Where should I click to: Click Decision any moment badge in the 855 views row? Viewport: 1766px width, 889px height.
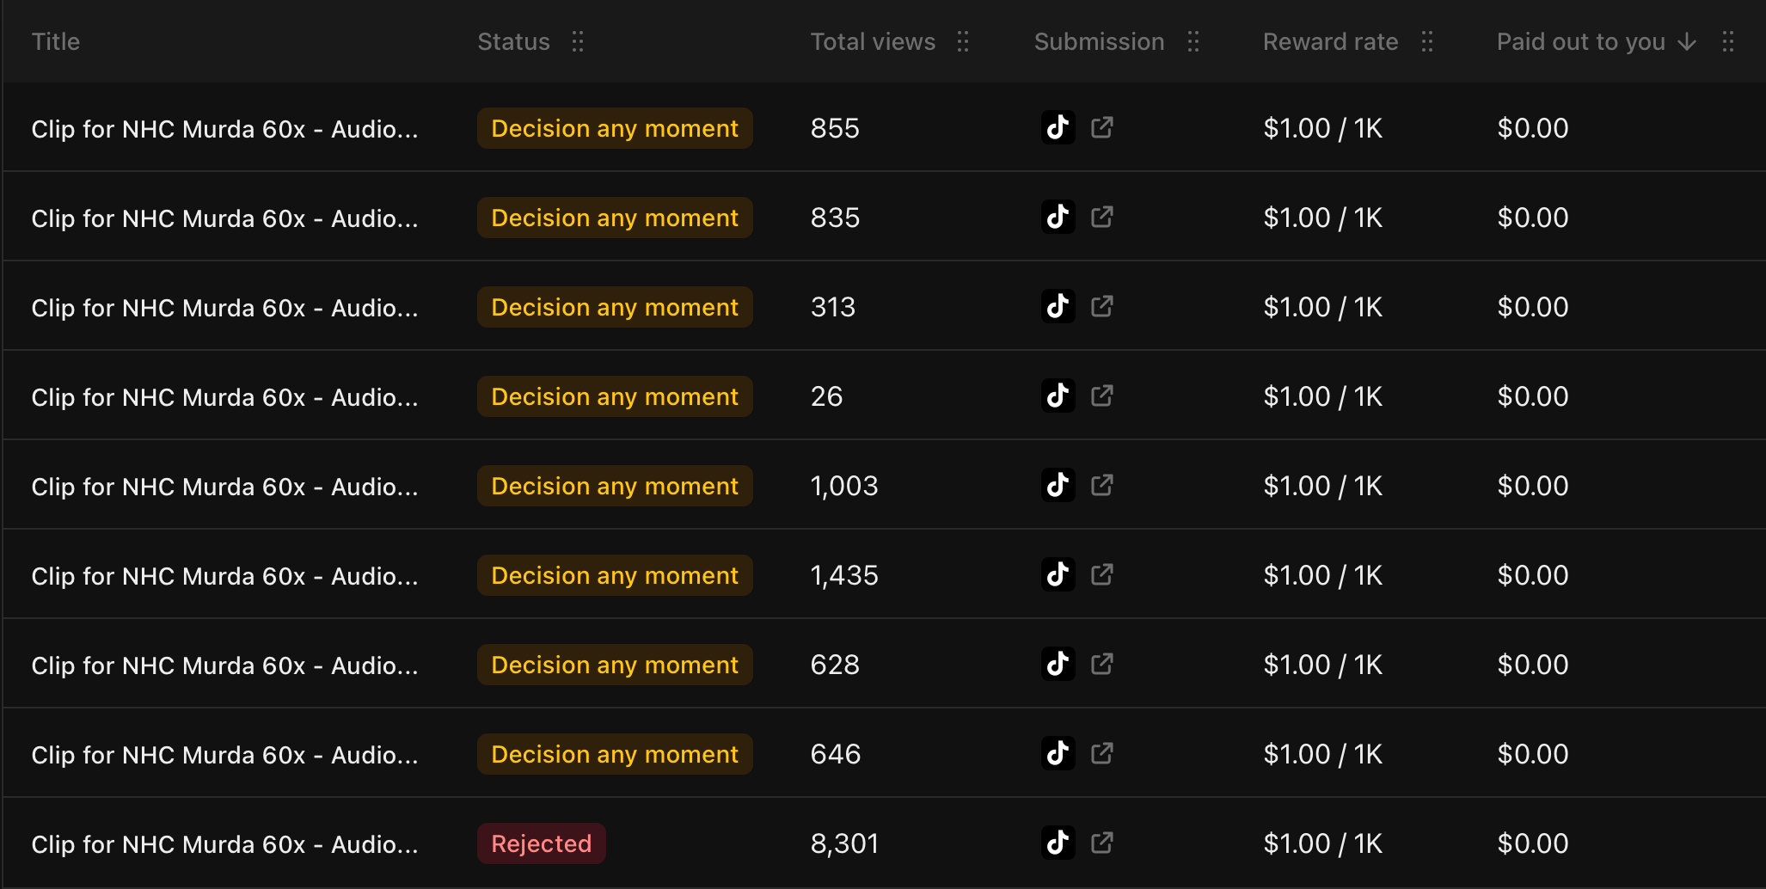click(615, 128)
